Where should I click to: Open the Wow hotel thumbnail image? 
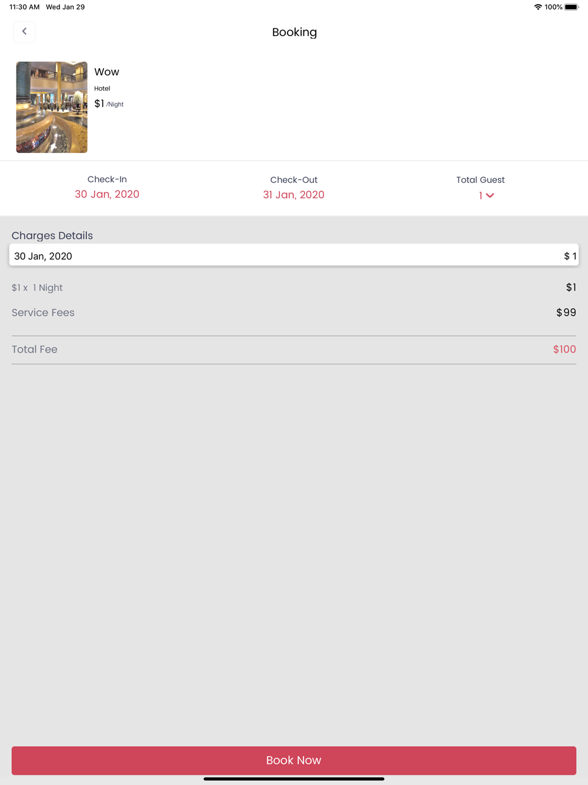pyautogui.click(x=52, y=107)
